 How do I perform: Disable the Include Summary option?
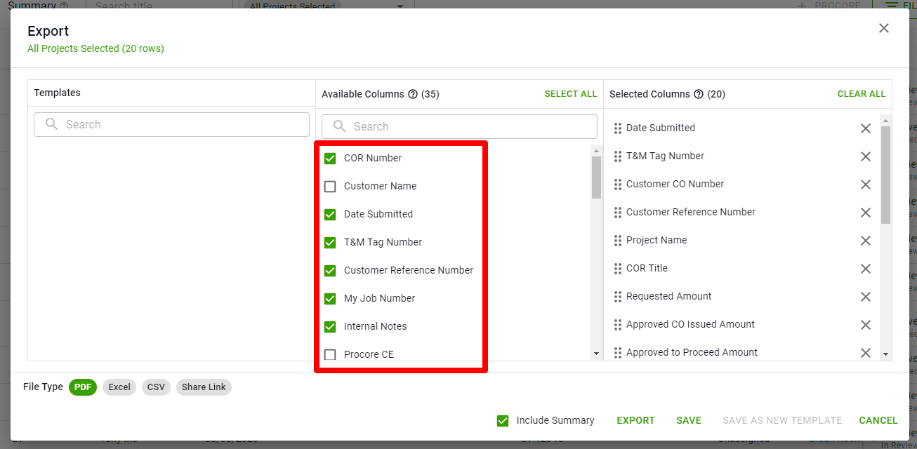tap(503, 420)
